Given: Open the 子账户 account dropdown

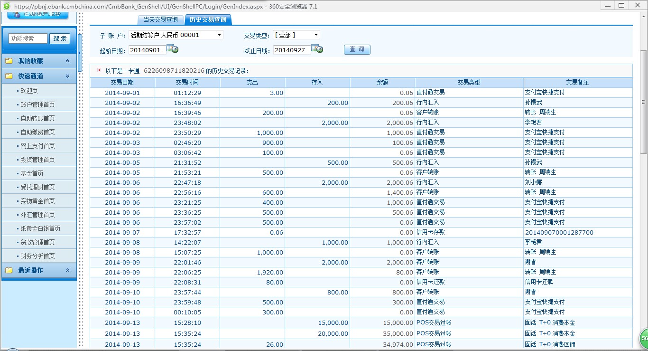Looking at the screenshot, I should [x=219, y=35].
